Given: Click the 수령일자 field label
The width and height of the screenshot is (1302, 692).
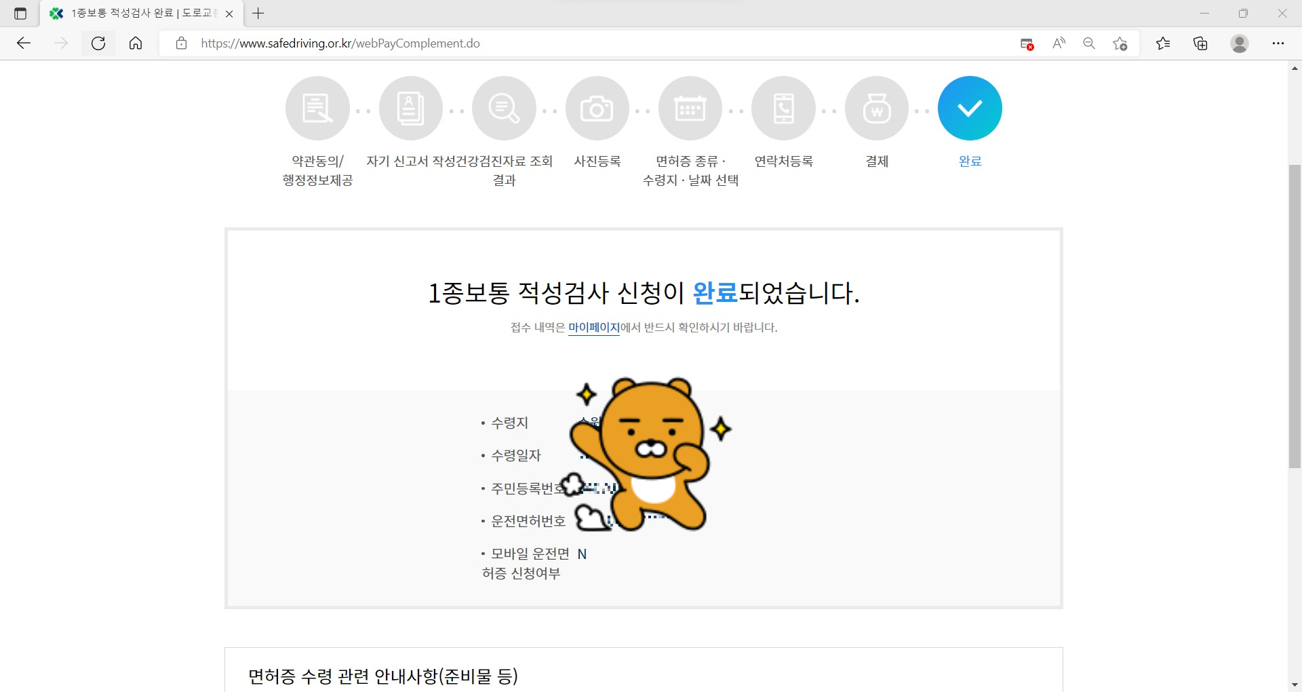Looking at the screenshot, I should [x=516, y=455].
